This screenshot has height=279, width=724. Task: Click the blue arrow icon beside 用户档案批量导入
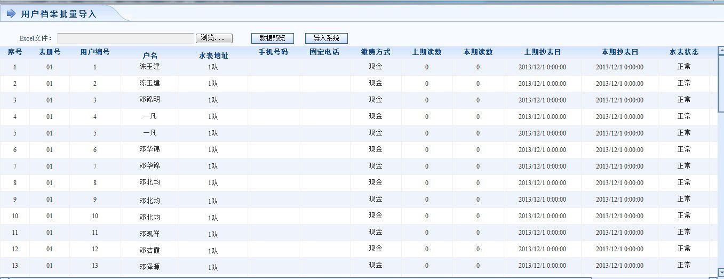tap(11, 14)
